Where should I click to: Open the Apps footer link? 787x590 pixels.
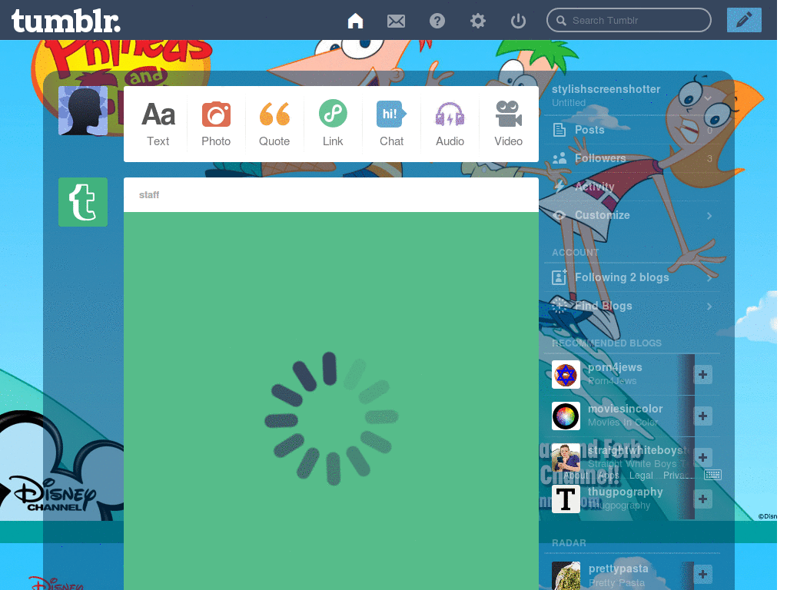coord(609,475)
